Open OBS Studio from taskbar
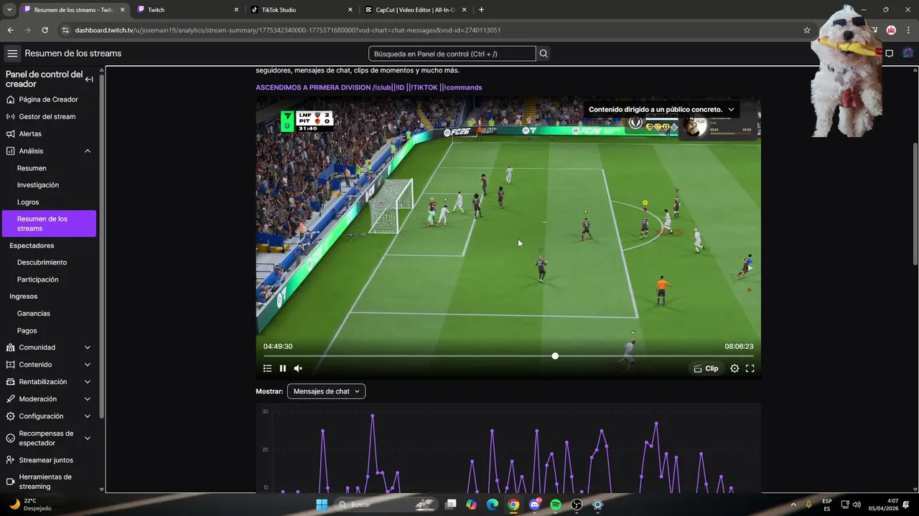The height and width of the screenshot is (516, 919). tap(577, 505)
